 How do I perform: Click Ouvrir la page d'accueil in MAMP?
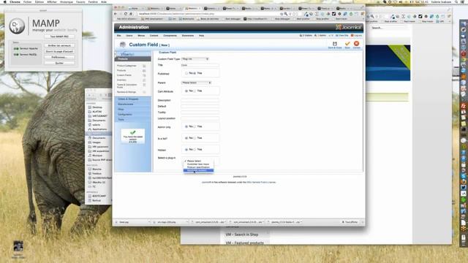pos(59,51)
